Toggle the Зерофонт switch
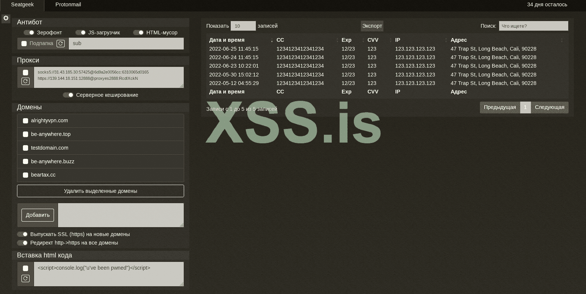Image resolution: width=586 pixels, height=294 pixels. click(29, 33)
